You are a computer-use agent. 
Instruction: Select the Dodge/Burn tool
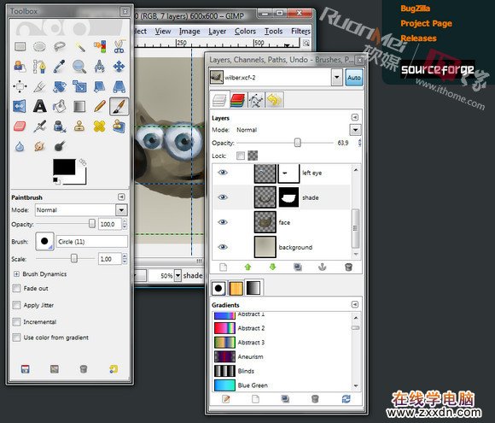[x=60, y=146]
